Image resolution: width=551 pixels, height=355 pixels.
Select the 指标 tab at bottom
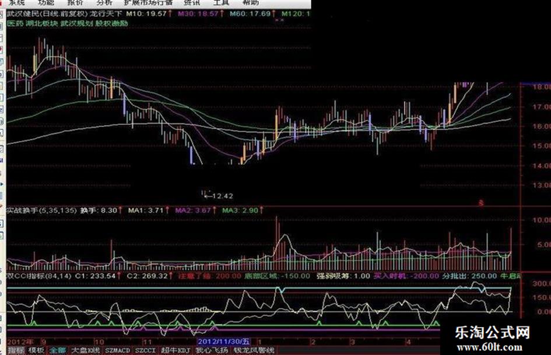[x=16, y=350]
